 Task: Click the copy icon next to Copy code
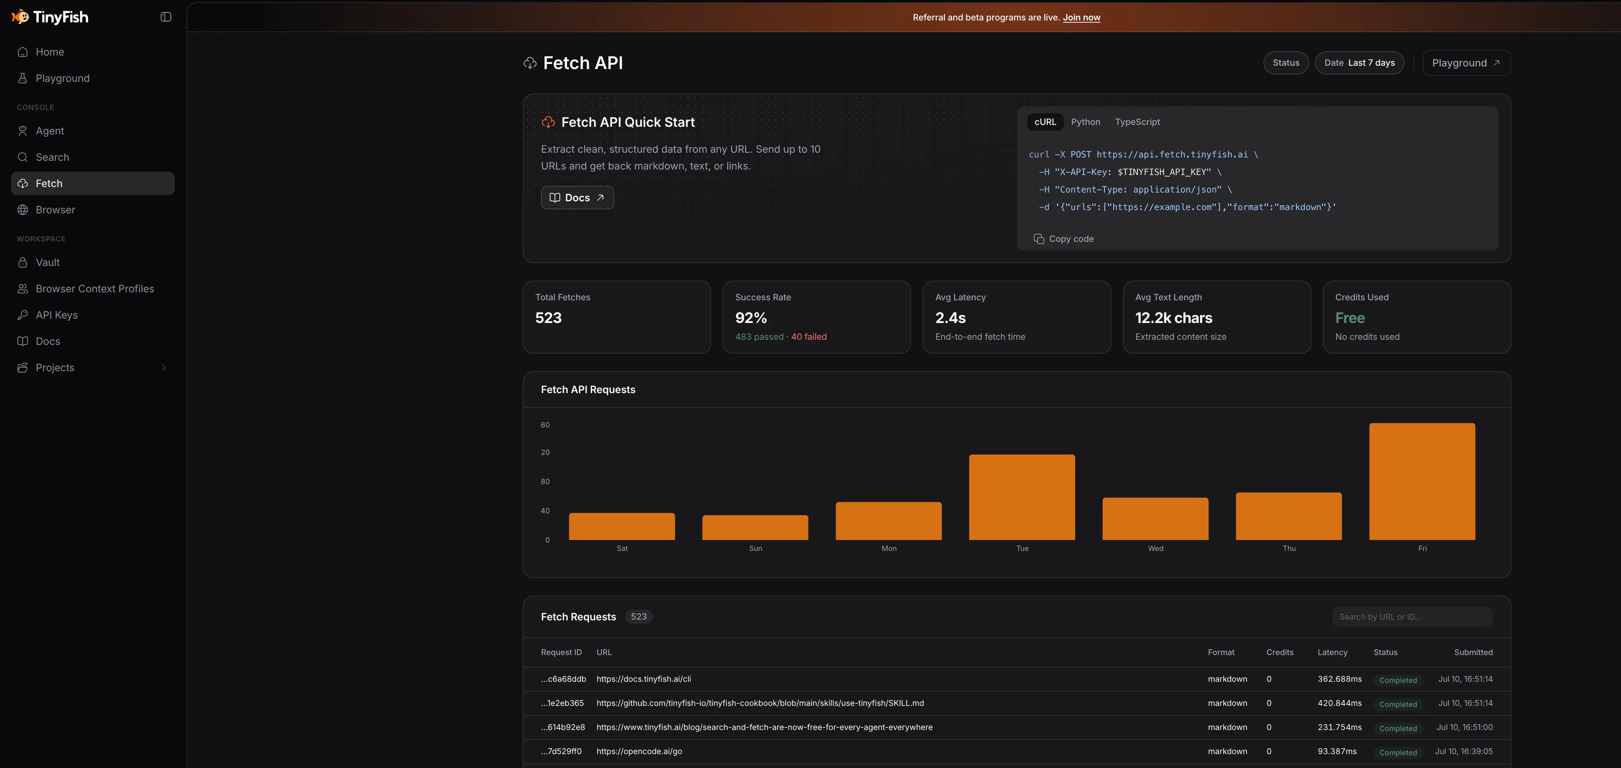(1038, 239)
